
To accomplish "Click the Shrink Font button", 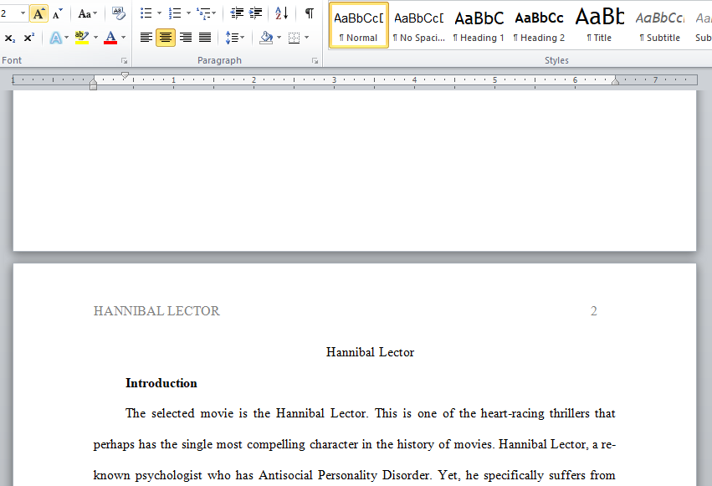I will click(x=57, y=13).
